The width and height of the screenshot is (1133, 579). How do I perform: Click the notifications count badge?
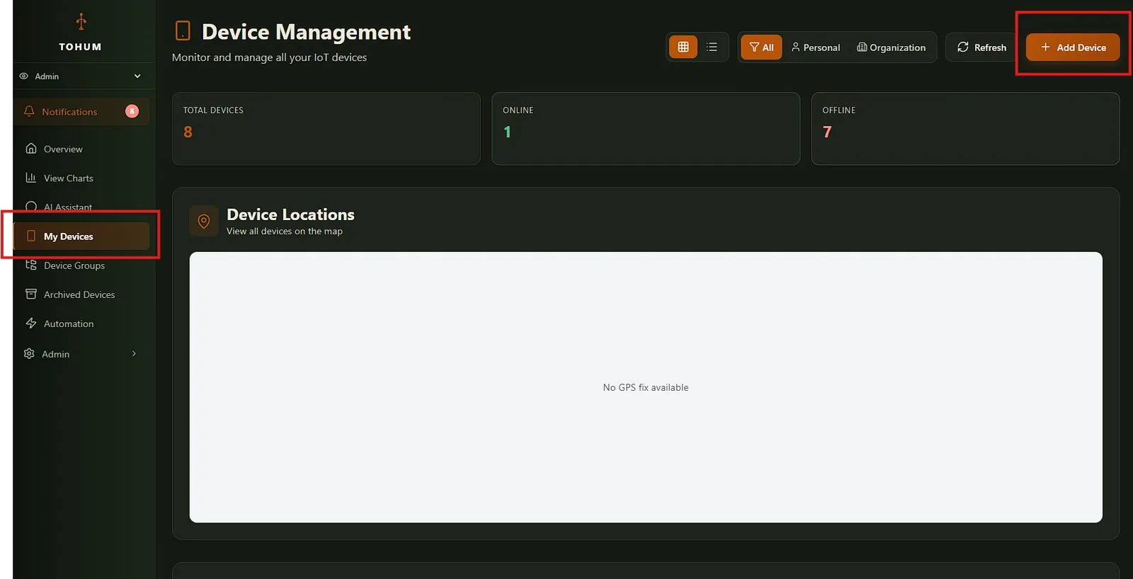[132, 111]
